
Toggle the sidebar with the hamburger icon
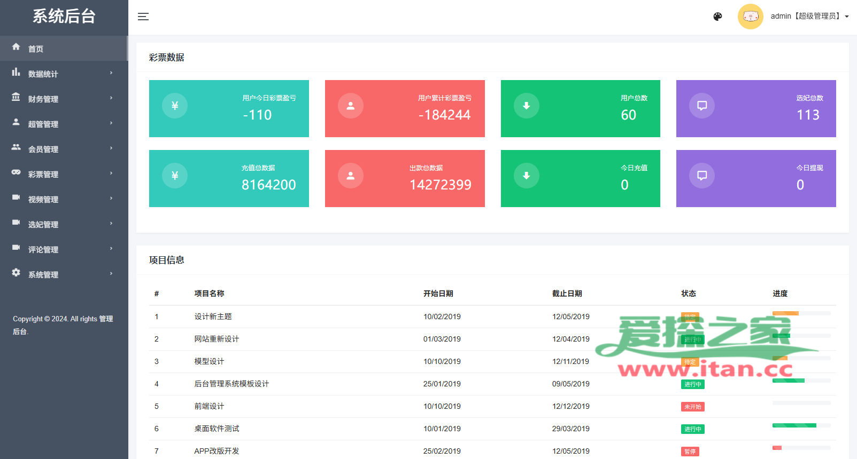click(x=143, y=17)
